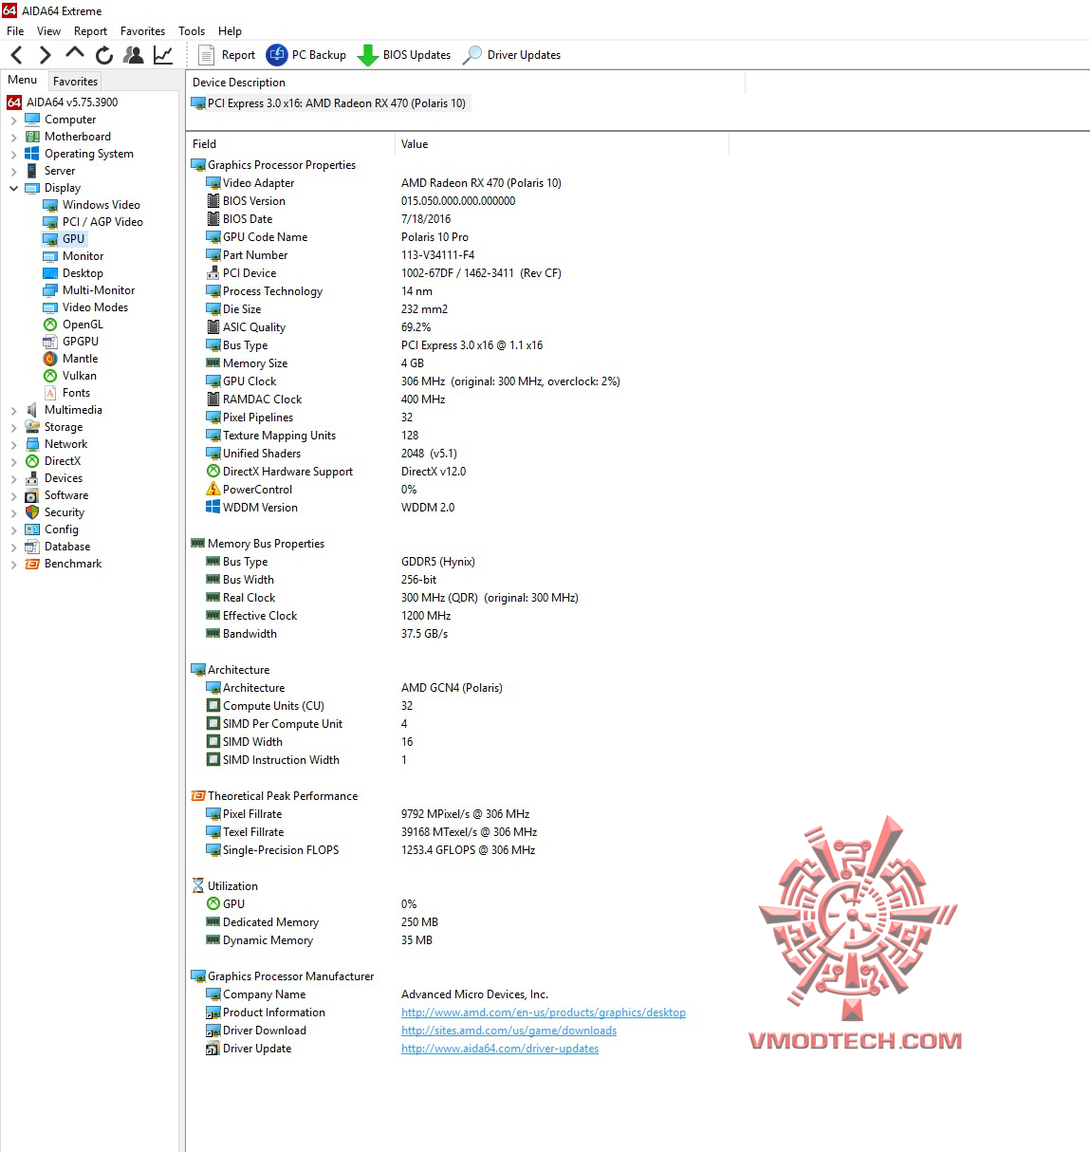Open the AMD driver download link
This screenshot has width=1090, height=1152.
point(508,1031)
